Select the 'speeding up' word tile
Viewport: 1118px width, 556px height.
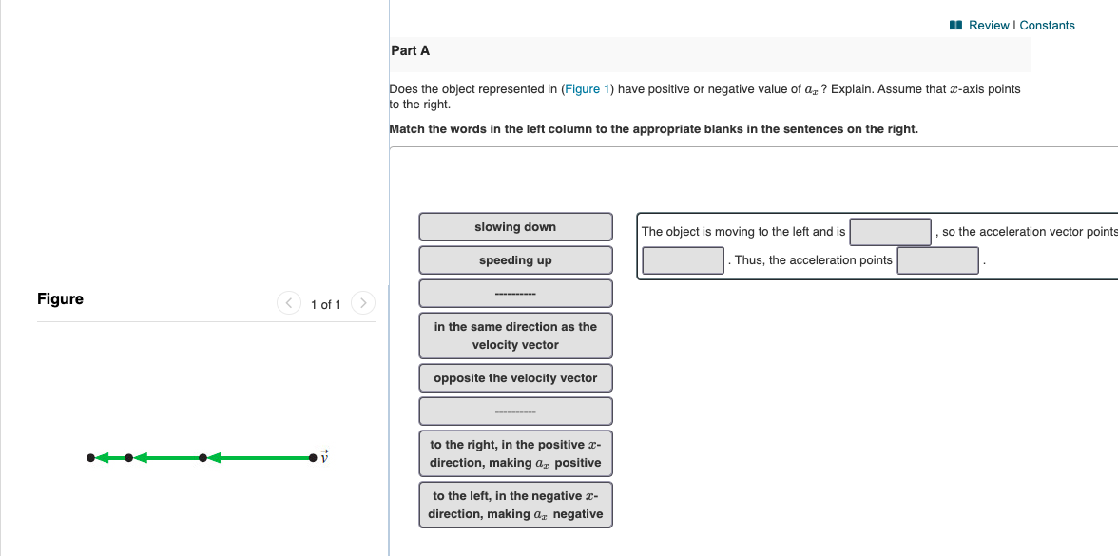(515, 259)
